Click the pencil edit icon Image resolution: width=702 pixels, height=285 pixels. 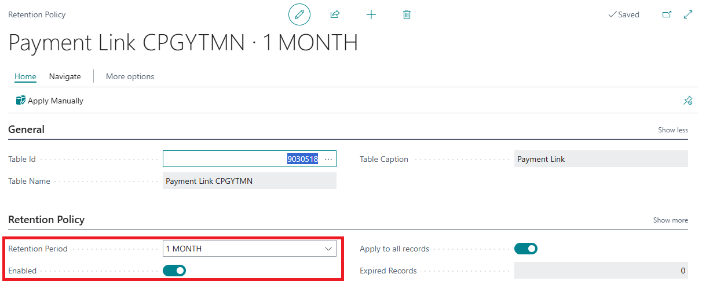click(x=299, y=14)
